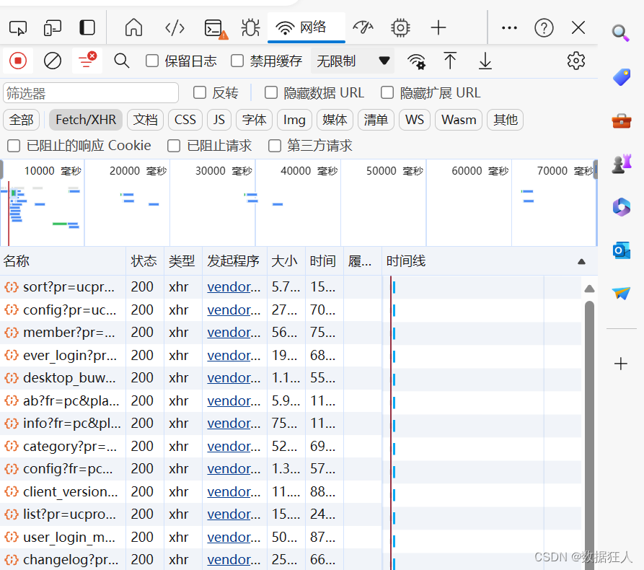The width and height of the screenshot is (644, 570).
Task: Toggle device emulation mode
Action: pos(52,28)
